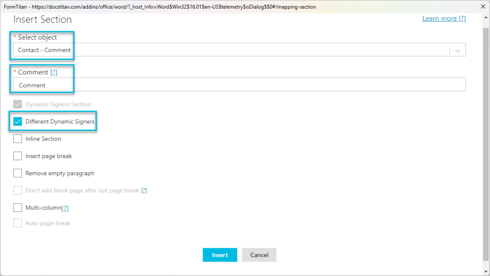The width and height of the screenshot is (490, 276).
Task: Check the Insert page break option
Action: point(18,156)
